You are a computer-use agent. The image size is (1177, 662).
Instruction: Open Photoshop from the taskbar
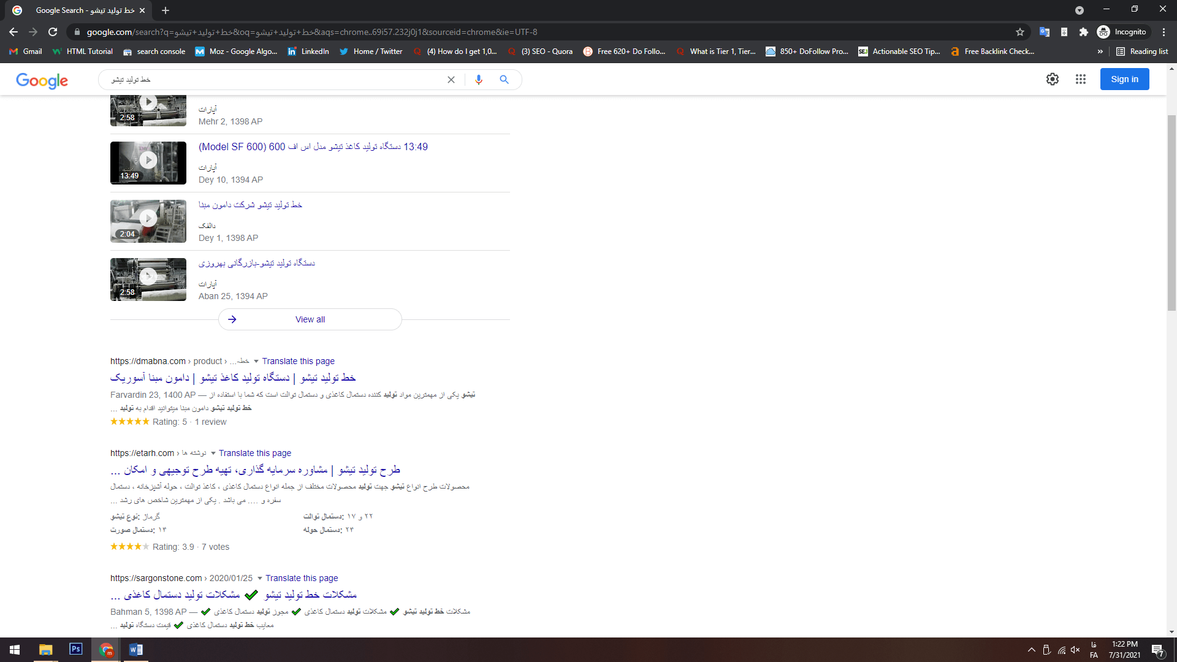click(76, 650)
